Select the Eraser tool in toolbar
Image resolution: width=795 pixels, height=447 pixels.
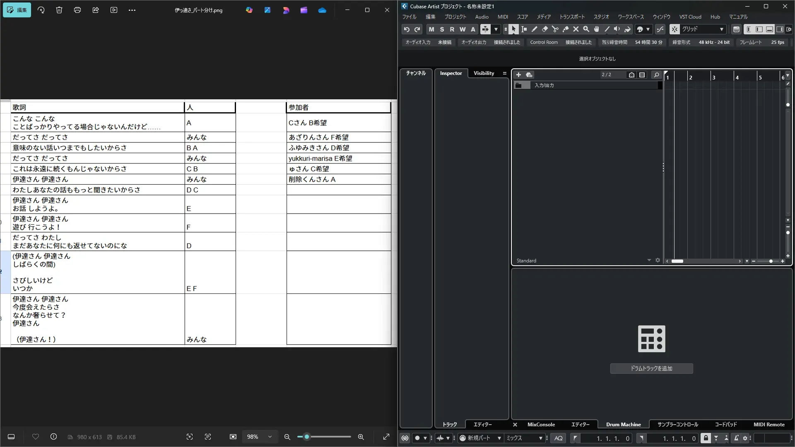pos(544,29)
